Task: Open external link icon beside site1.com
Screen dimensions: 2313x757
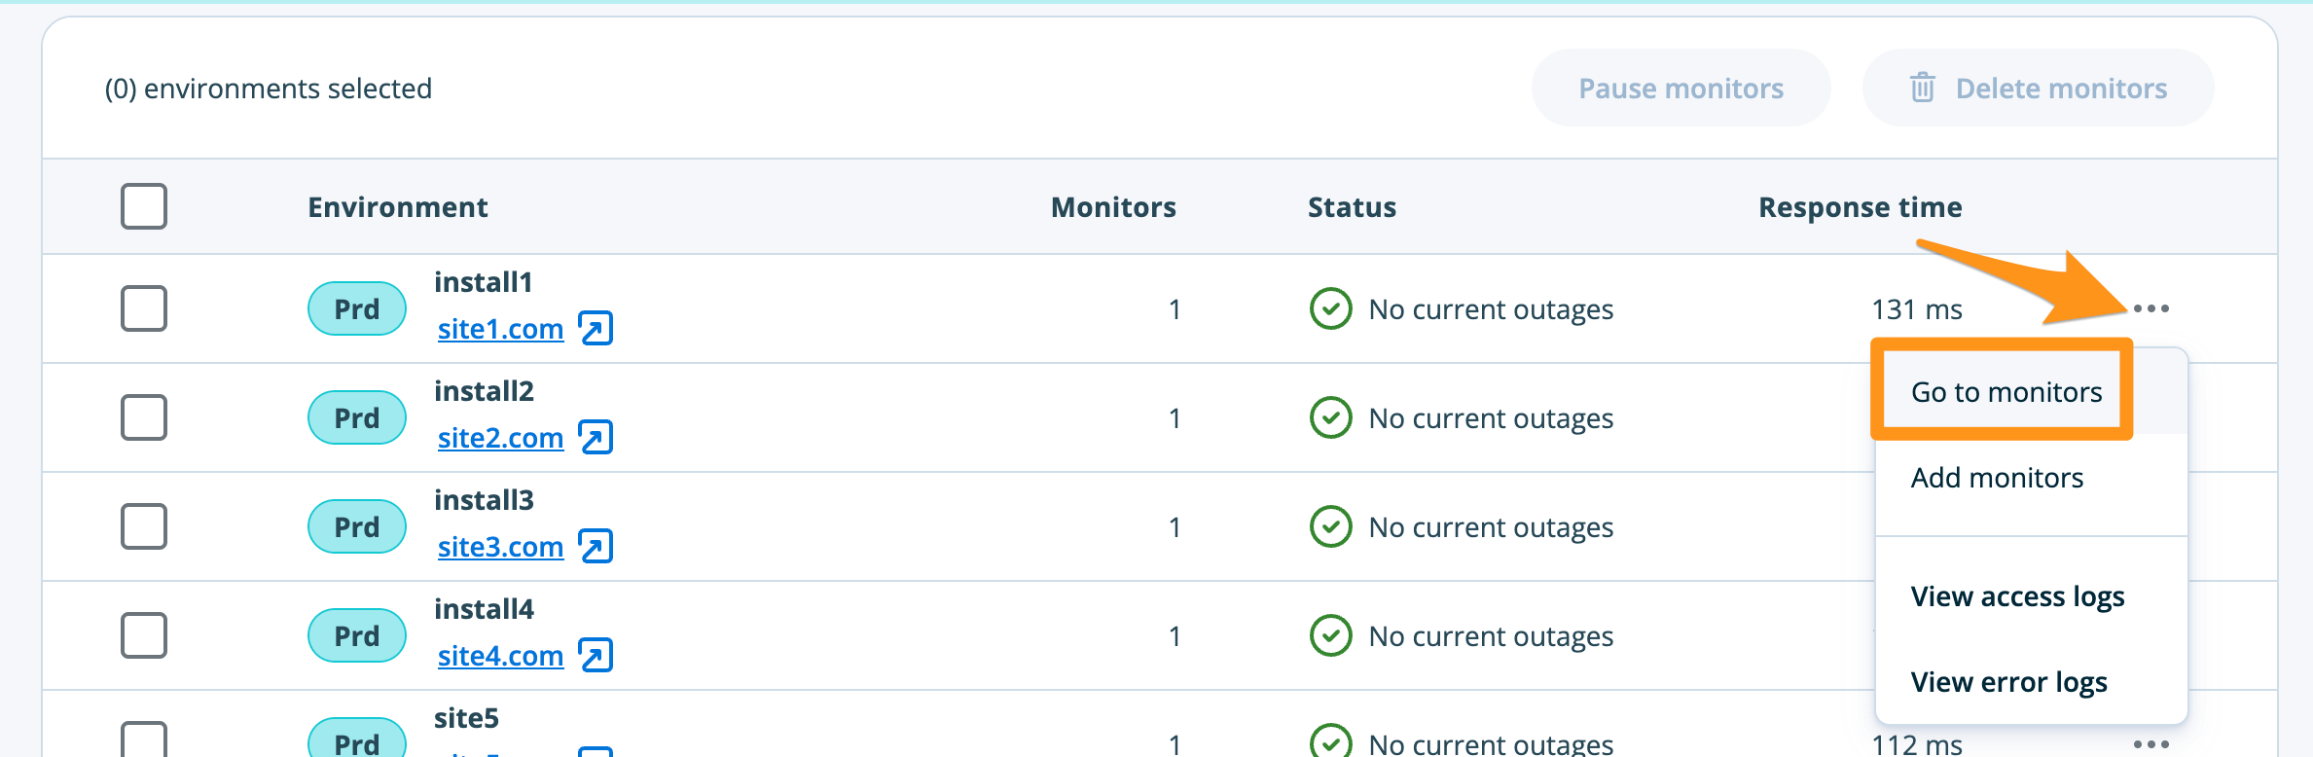Action: click(596, 329)
